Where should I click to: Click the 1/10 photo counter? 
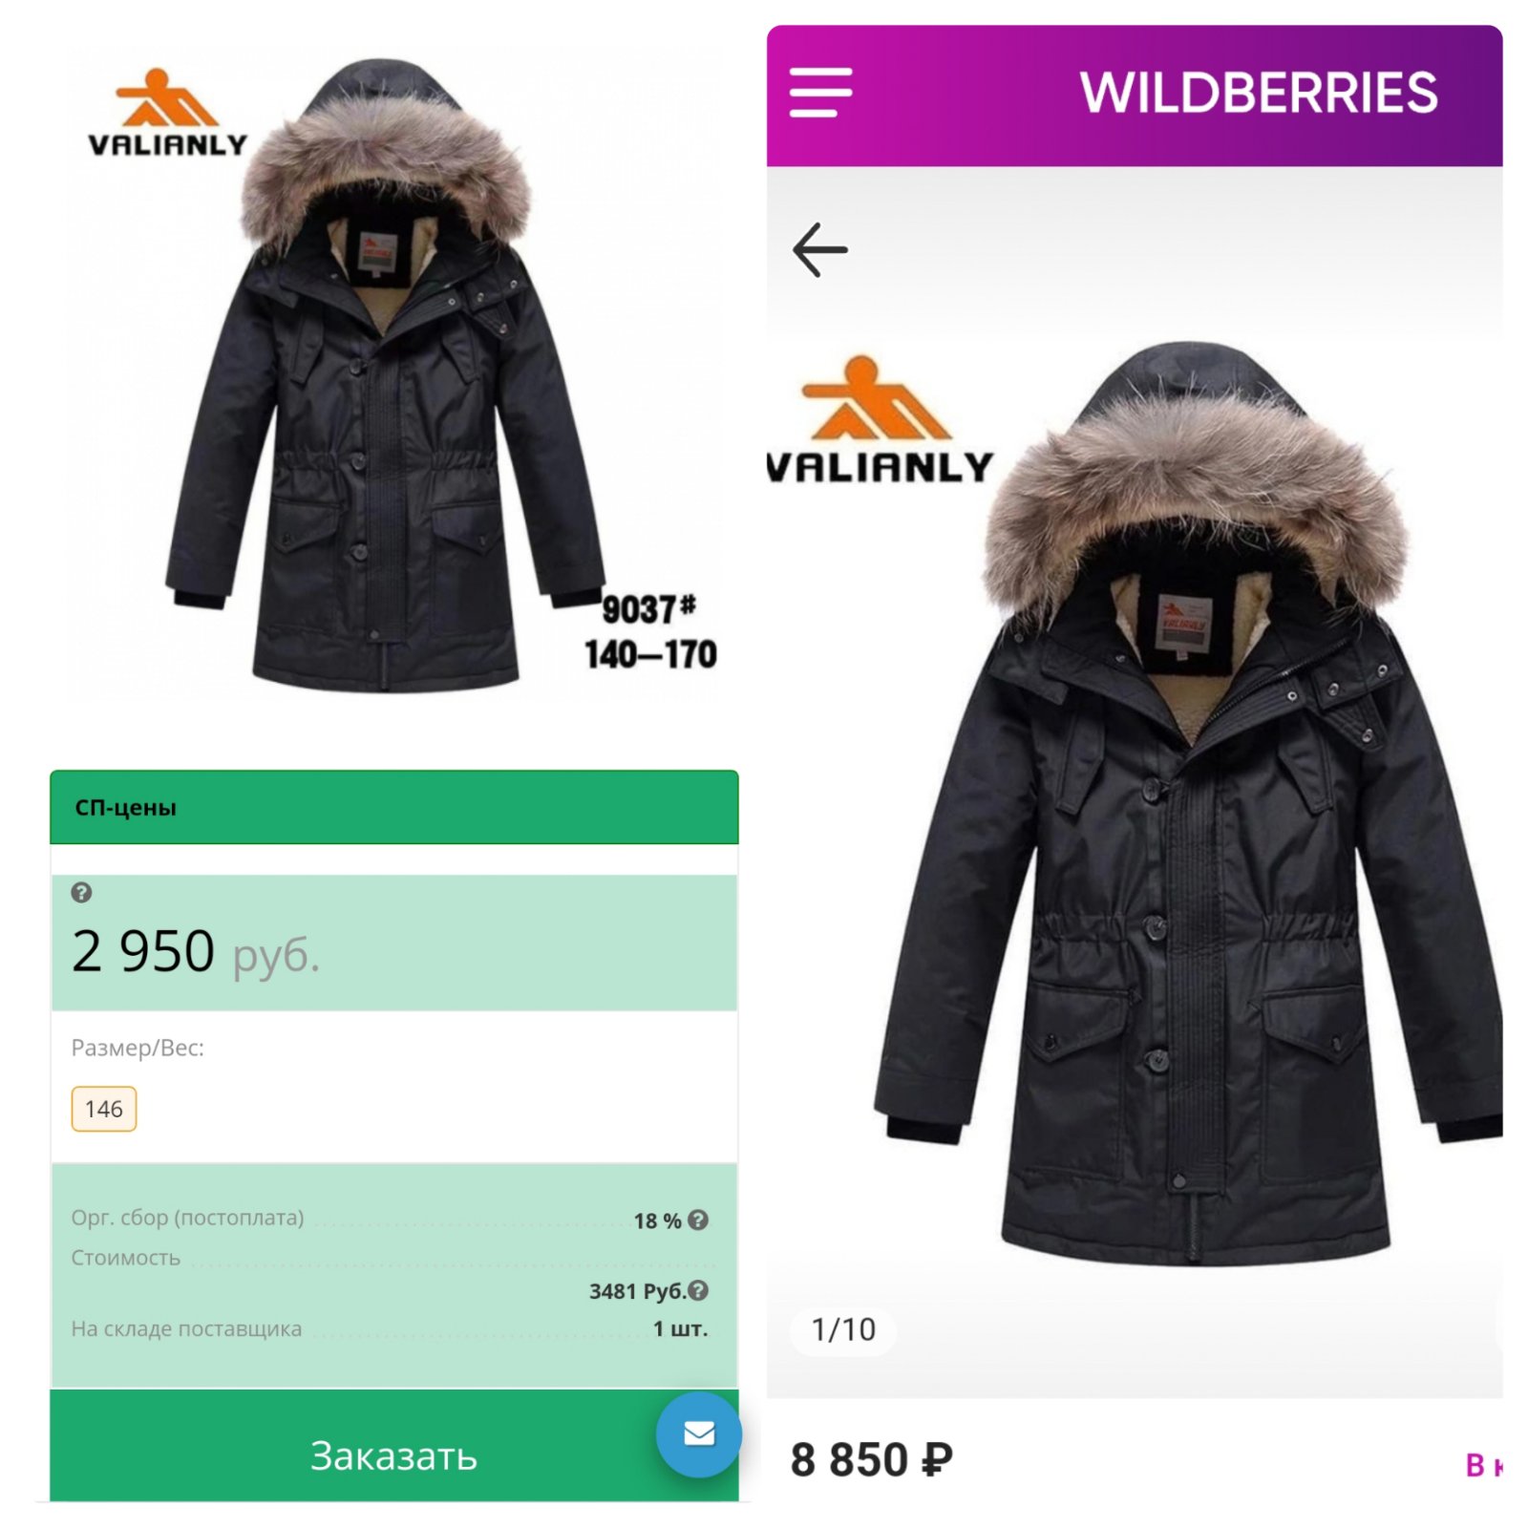(843, 1329)
